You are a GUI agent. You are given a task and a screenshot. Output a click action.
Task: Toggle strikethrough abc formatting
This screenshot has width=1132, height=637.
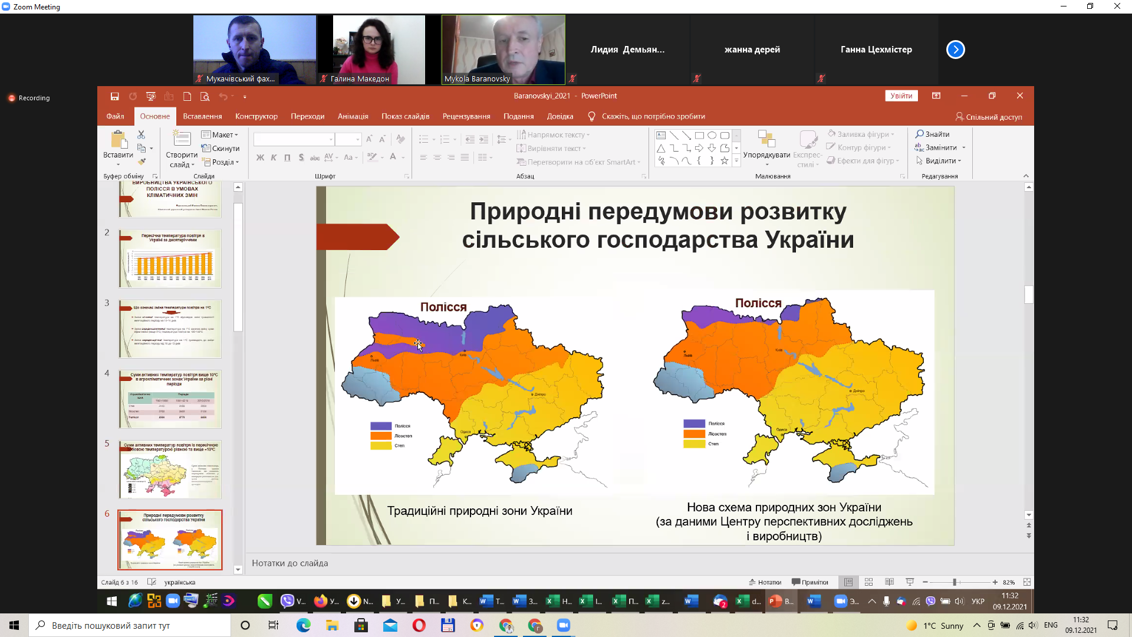pyautogui.click(x=315, y=157)
